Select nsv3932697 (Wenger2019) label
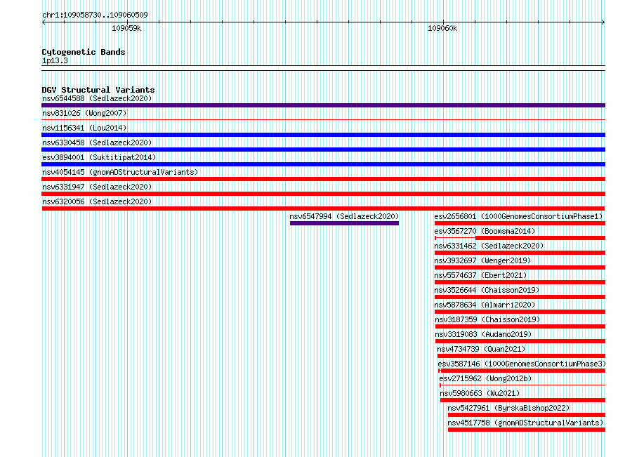Image resolution: width=625 pixels, height=457 pixels. tap(482, 260)
